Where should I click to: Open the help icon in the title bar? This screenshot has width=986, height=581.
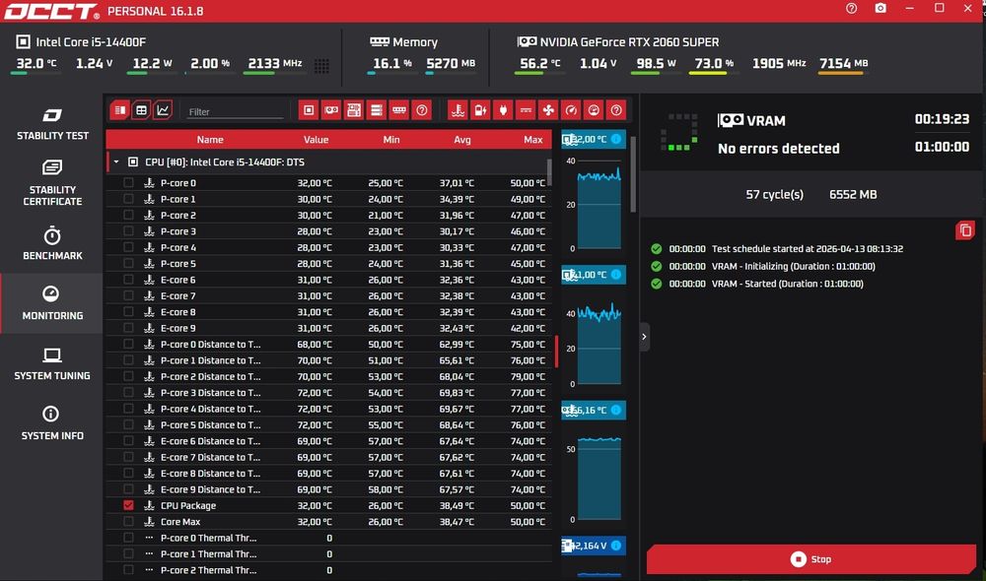852,8
